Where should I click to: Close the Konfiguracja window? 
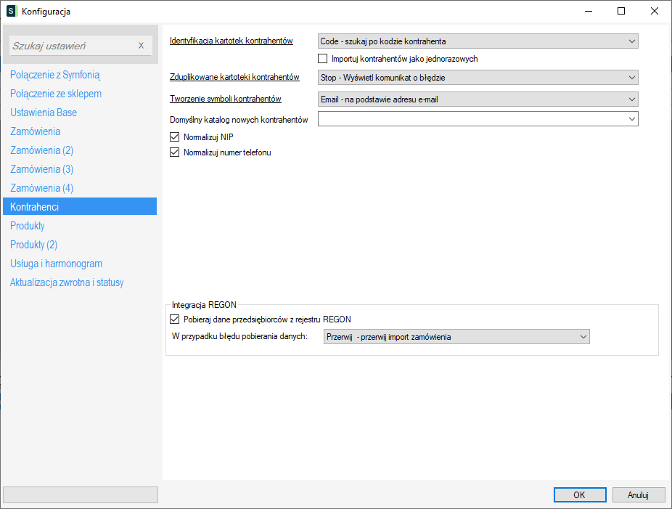click(x=655, y=11)
